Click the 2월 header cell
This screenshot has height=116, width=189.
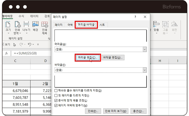[41, 84]
